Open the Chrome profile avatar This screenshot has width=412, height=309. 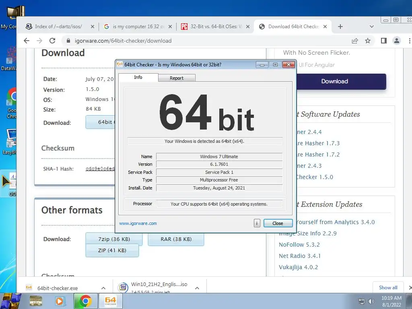click(396, 41)
